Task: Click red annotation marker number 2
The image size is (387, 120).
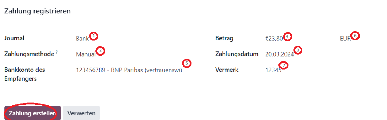Action: tap(100, 50)
